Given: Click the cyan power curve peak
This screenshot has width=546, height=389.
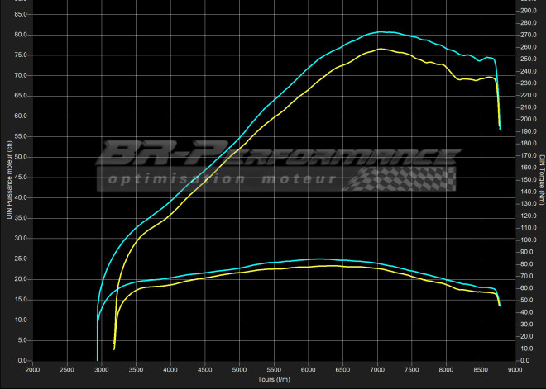Looking at the screenshot, I should tap(381, 32).
